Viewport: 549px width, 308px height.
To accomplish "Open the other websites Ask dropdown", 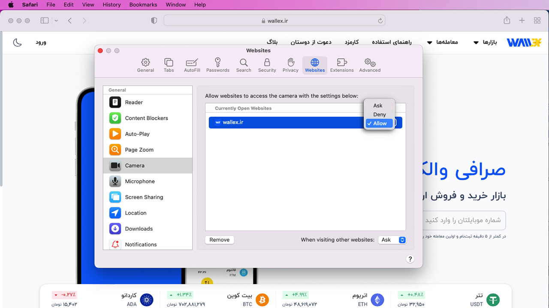I will point(392,240).
